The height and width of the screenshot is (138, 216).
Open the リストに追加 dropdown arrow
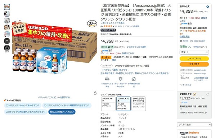click(x=210, y=125)
